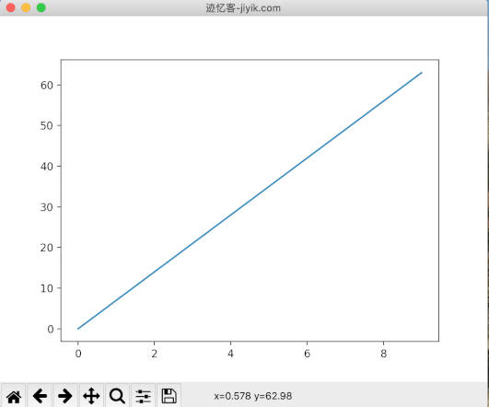Select the zoom to rectangle magnifier tool

[x=117, y=396]
